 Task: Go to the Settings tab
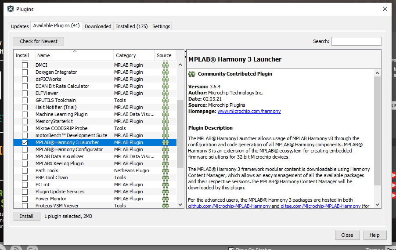161,26
